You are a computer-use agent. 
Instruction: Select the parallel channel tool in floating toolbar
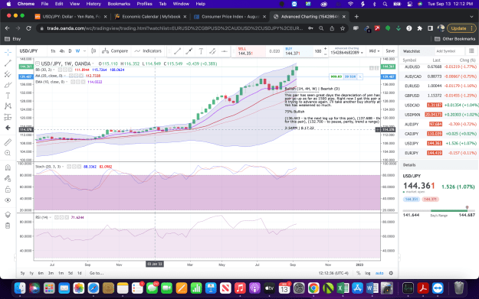(x=212, y=51)
